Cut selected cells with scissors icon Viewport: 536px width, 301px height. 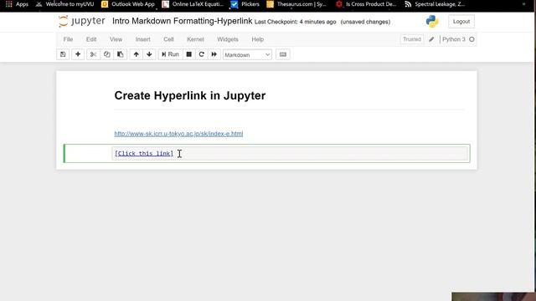(x=93, y=54)
